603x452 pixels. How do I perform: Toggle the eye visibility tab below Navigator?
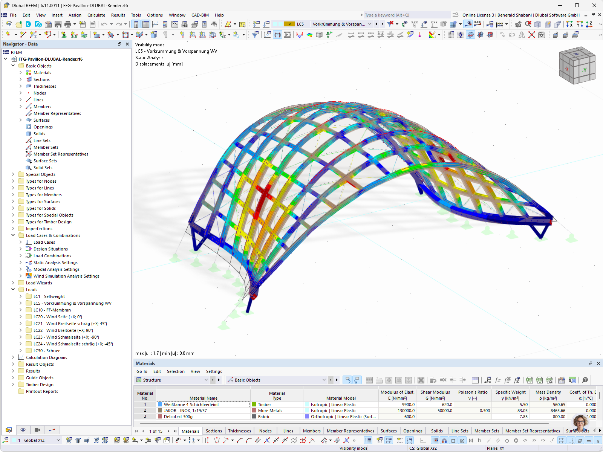tap(23, 430)
